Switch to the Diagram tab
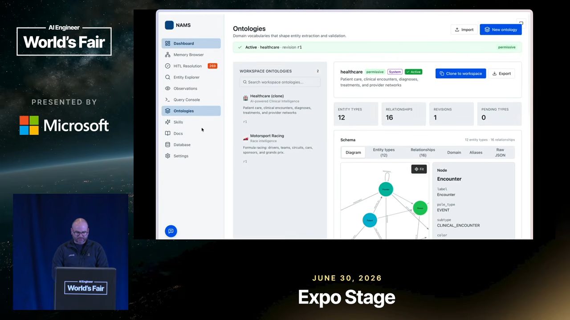Image resolution: width=570 pixels, height=320 pixels. click(353, 152)
